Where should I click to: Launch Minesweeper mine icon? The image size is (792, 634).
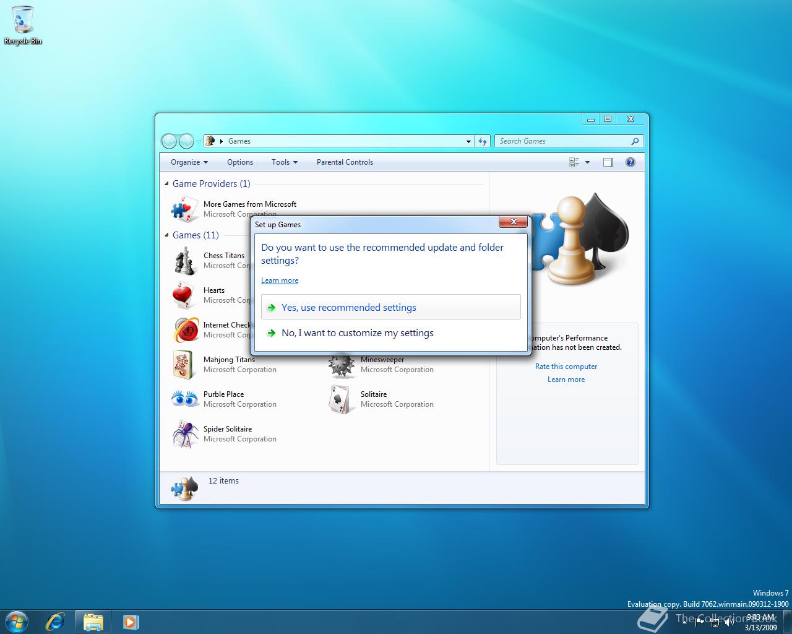click(342, 366)
